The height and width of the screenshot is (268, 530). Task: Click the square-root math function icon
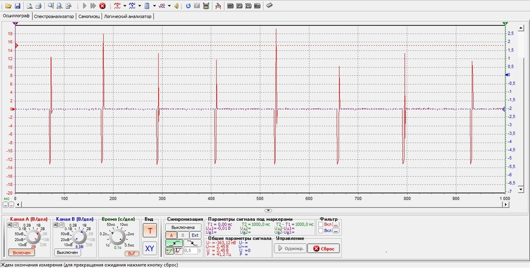point(162,6)
